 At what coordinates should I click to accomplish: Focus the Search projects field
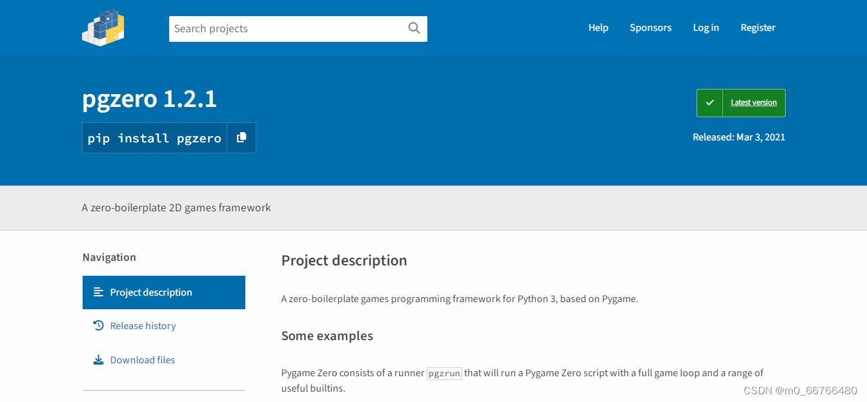coord(298,28)
